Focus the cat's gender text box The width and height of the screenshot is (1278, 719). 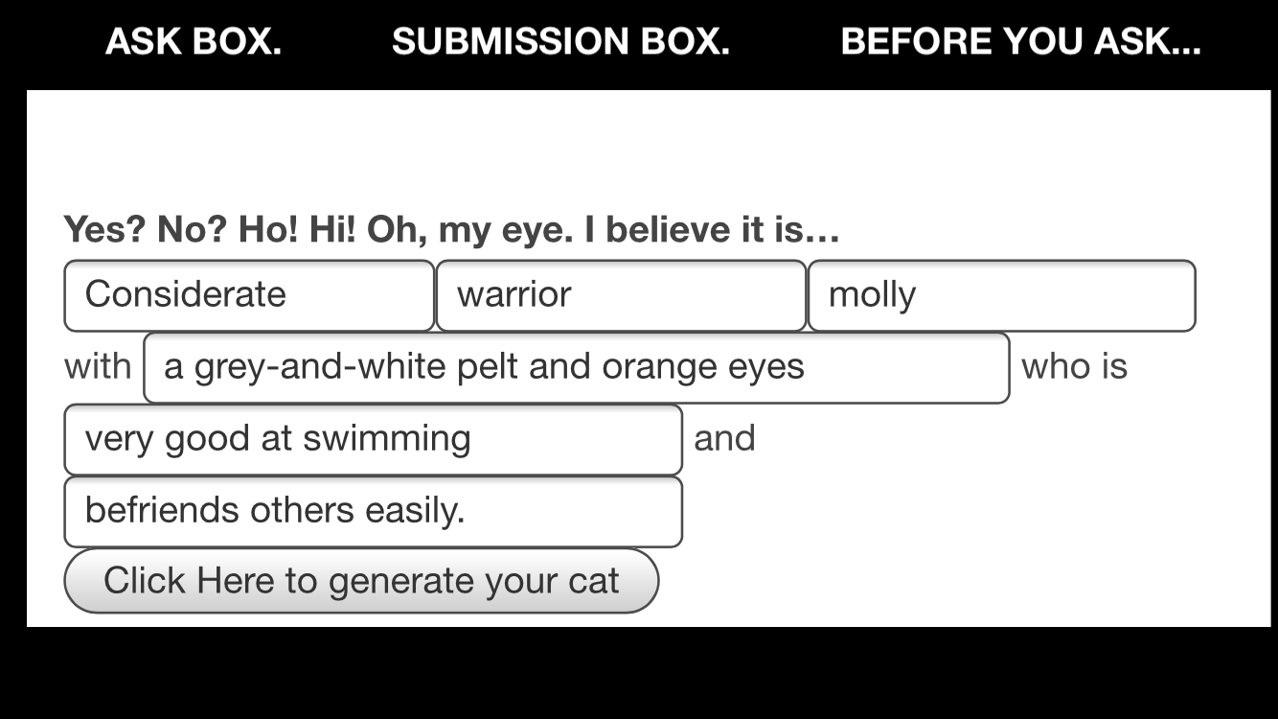point(1001,295)
